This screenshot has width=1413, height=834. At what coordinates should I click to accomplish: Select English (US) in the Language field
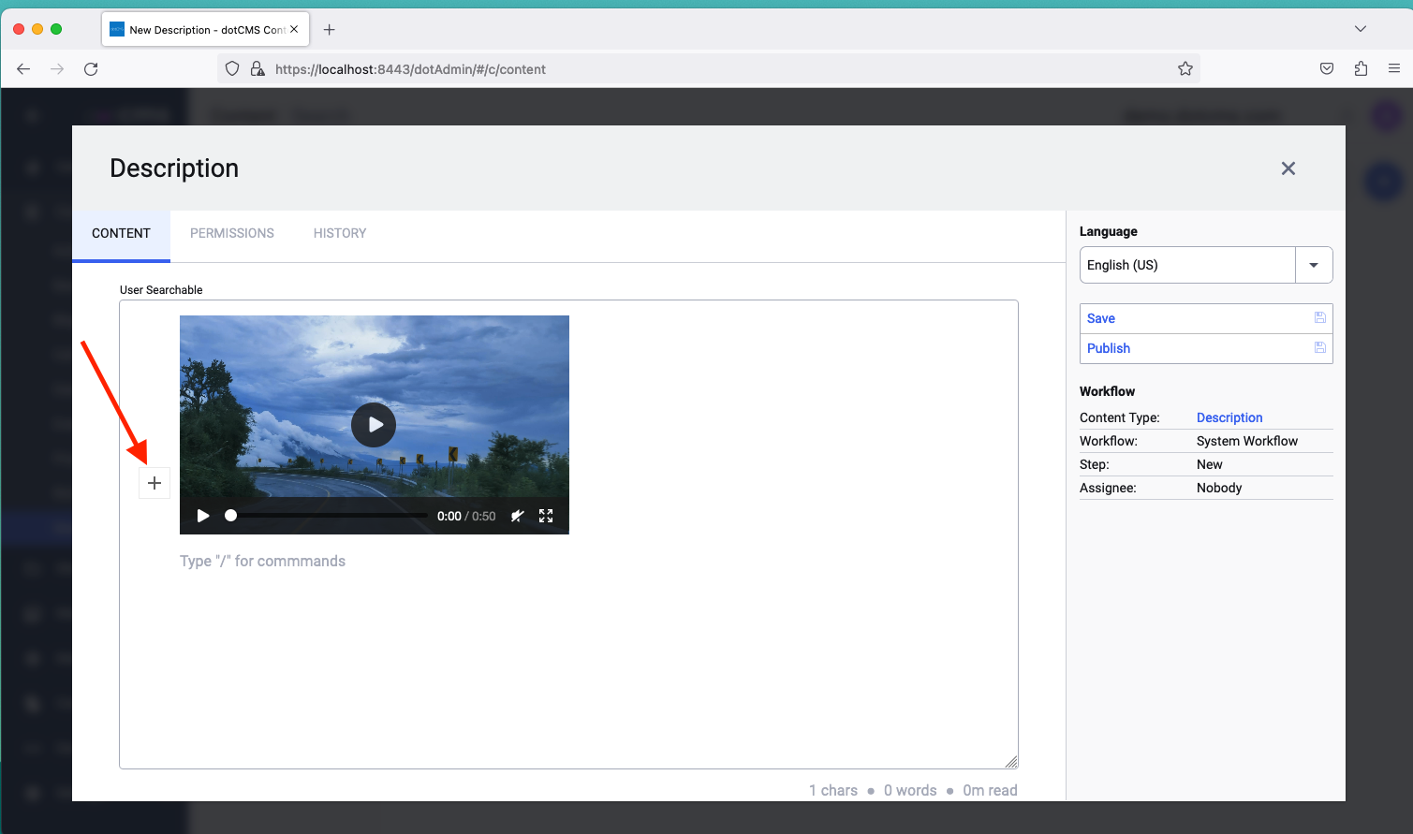[x=1187, y=265]
